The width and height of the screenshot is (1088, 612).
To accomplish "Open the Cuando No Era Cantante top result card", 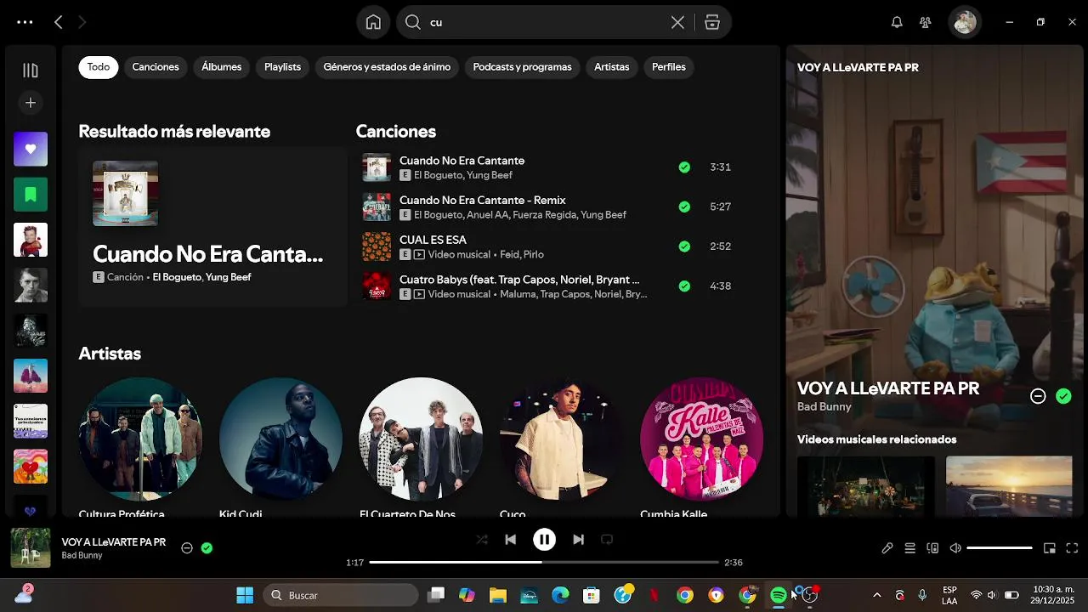I will click(213, 226).
